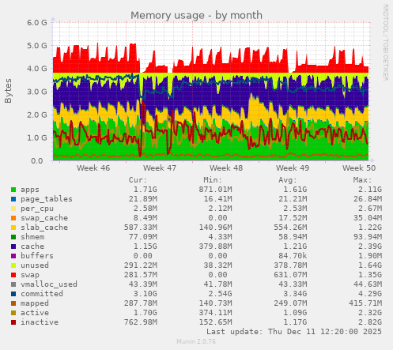
Task: Click the dark green shmem swatch
Action: click(x=13, y=237)
